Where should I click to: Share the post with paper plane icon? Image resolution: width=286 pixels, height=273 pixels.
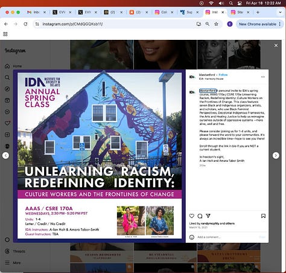click(x=208, y=216)
